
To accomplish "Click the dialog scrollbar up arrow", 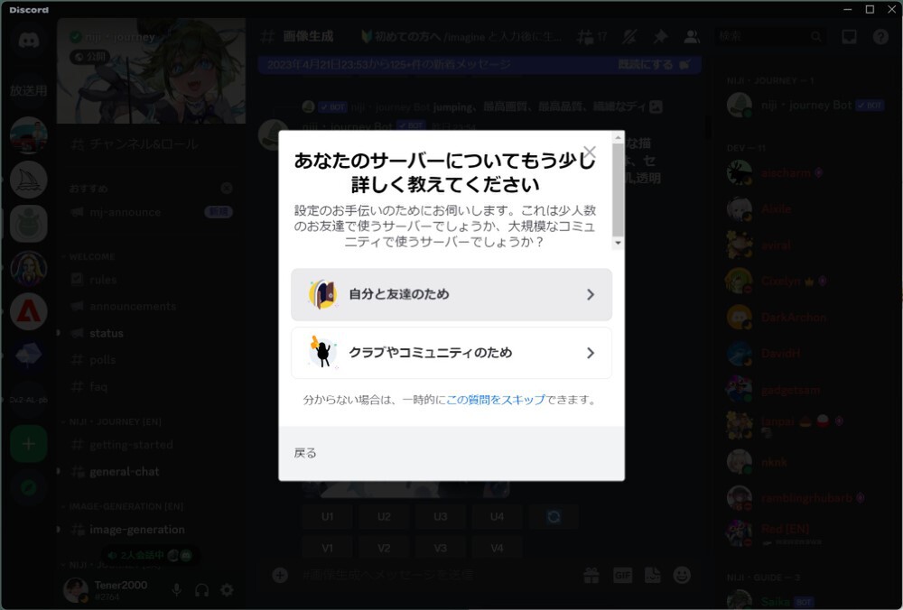I will (618, 137).
